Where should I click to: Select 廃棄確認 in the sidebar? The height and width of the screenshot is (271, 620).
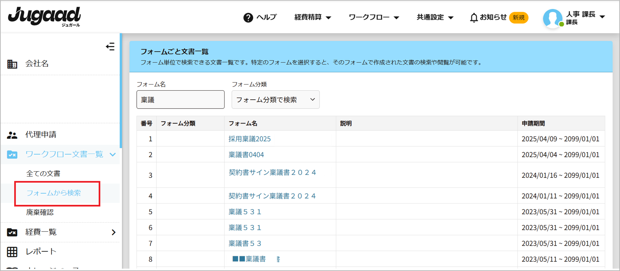click(x=40, y=212)
